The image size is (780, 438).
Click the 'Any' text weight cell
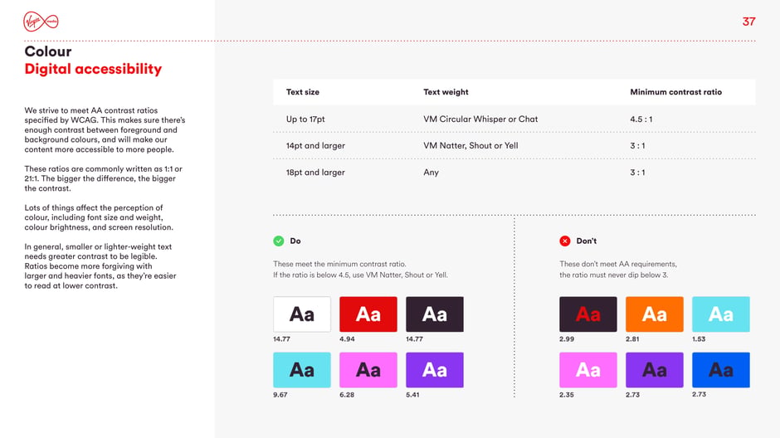(431, 173)
